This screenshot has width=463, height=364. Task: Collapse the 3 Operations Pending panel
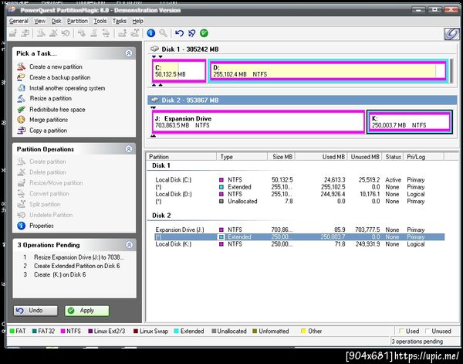[x=129, y=244]
